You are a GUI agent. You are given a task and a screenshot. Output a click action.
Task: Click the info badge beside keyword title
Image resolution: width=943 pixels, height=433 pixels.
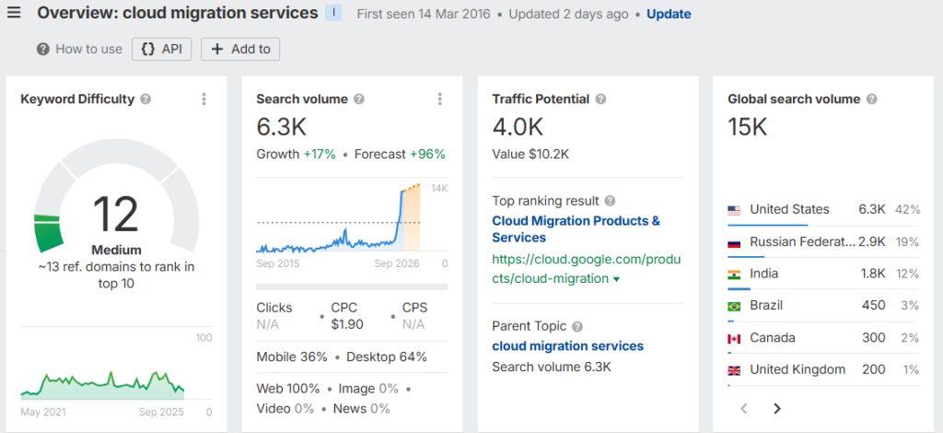click(x=333, y=14)
